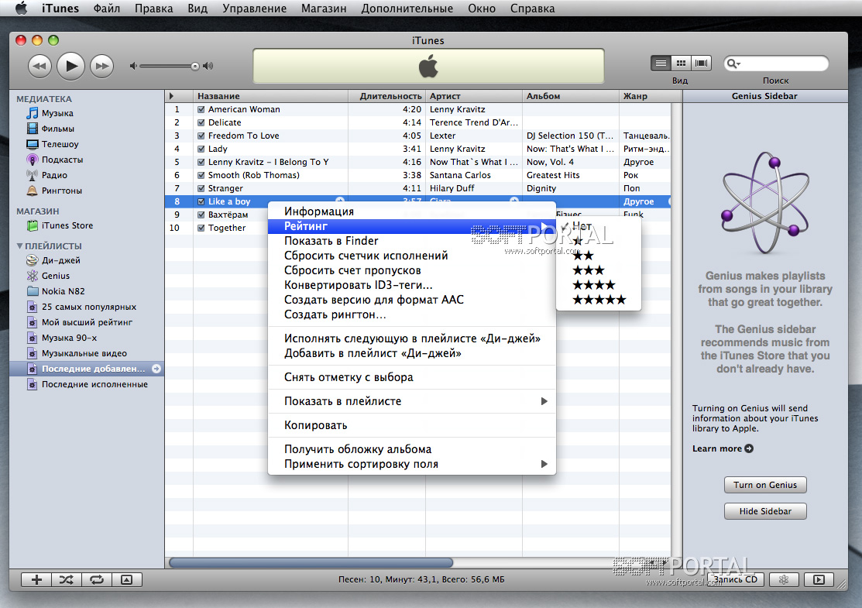Open the search magnifier dropdown
The image size is (862, 608).
(733, 64)
